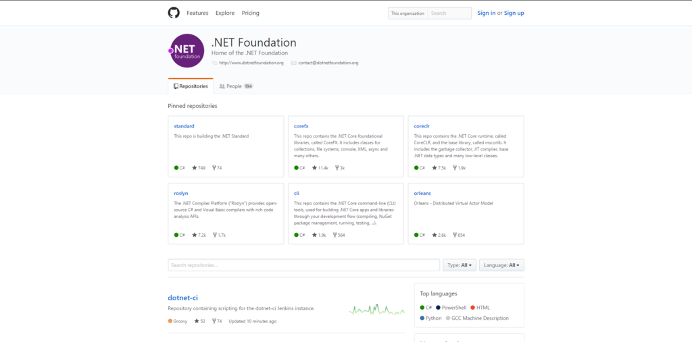Click contact@dotnetfoundation.org email link
The image size is (692, 342).
(x=328, y=63)
